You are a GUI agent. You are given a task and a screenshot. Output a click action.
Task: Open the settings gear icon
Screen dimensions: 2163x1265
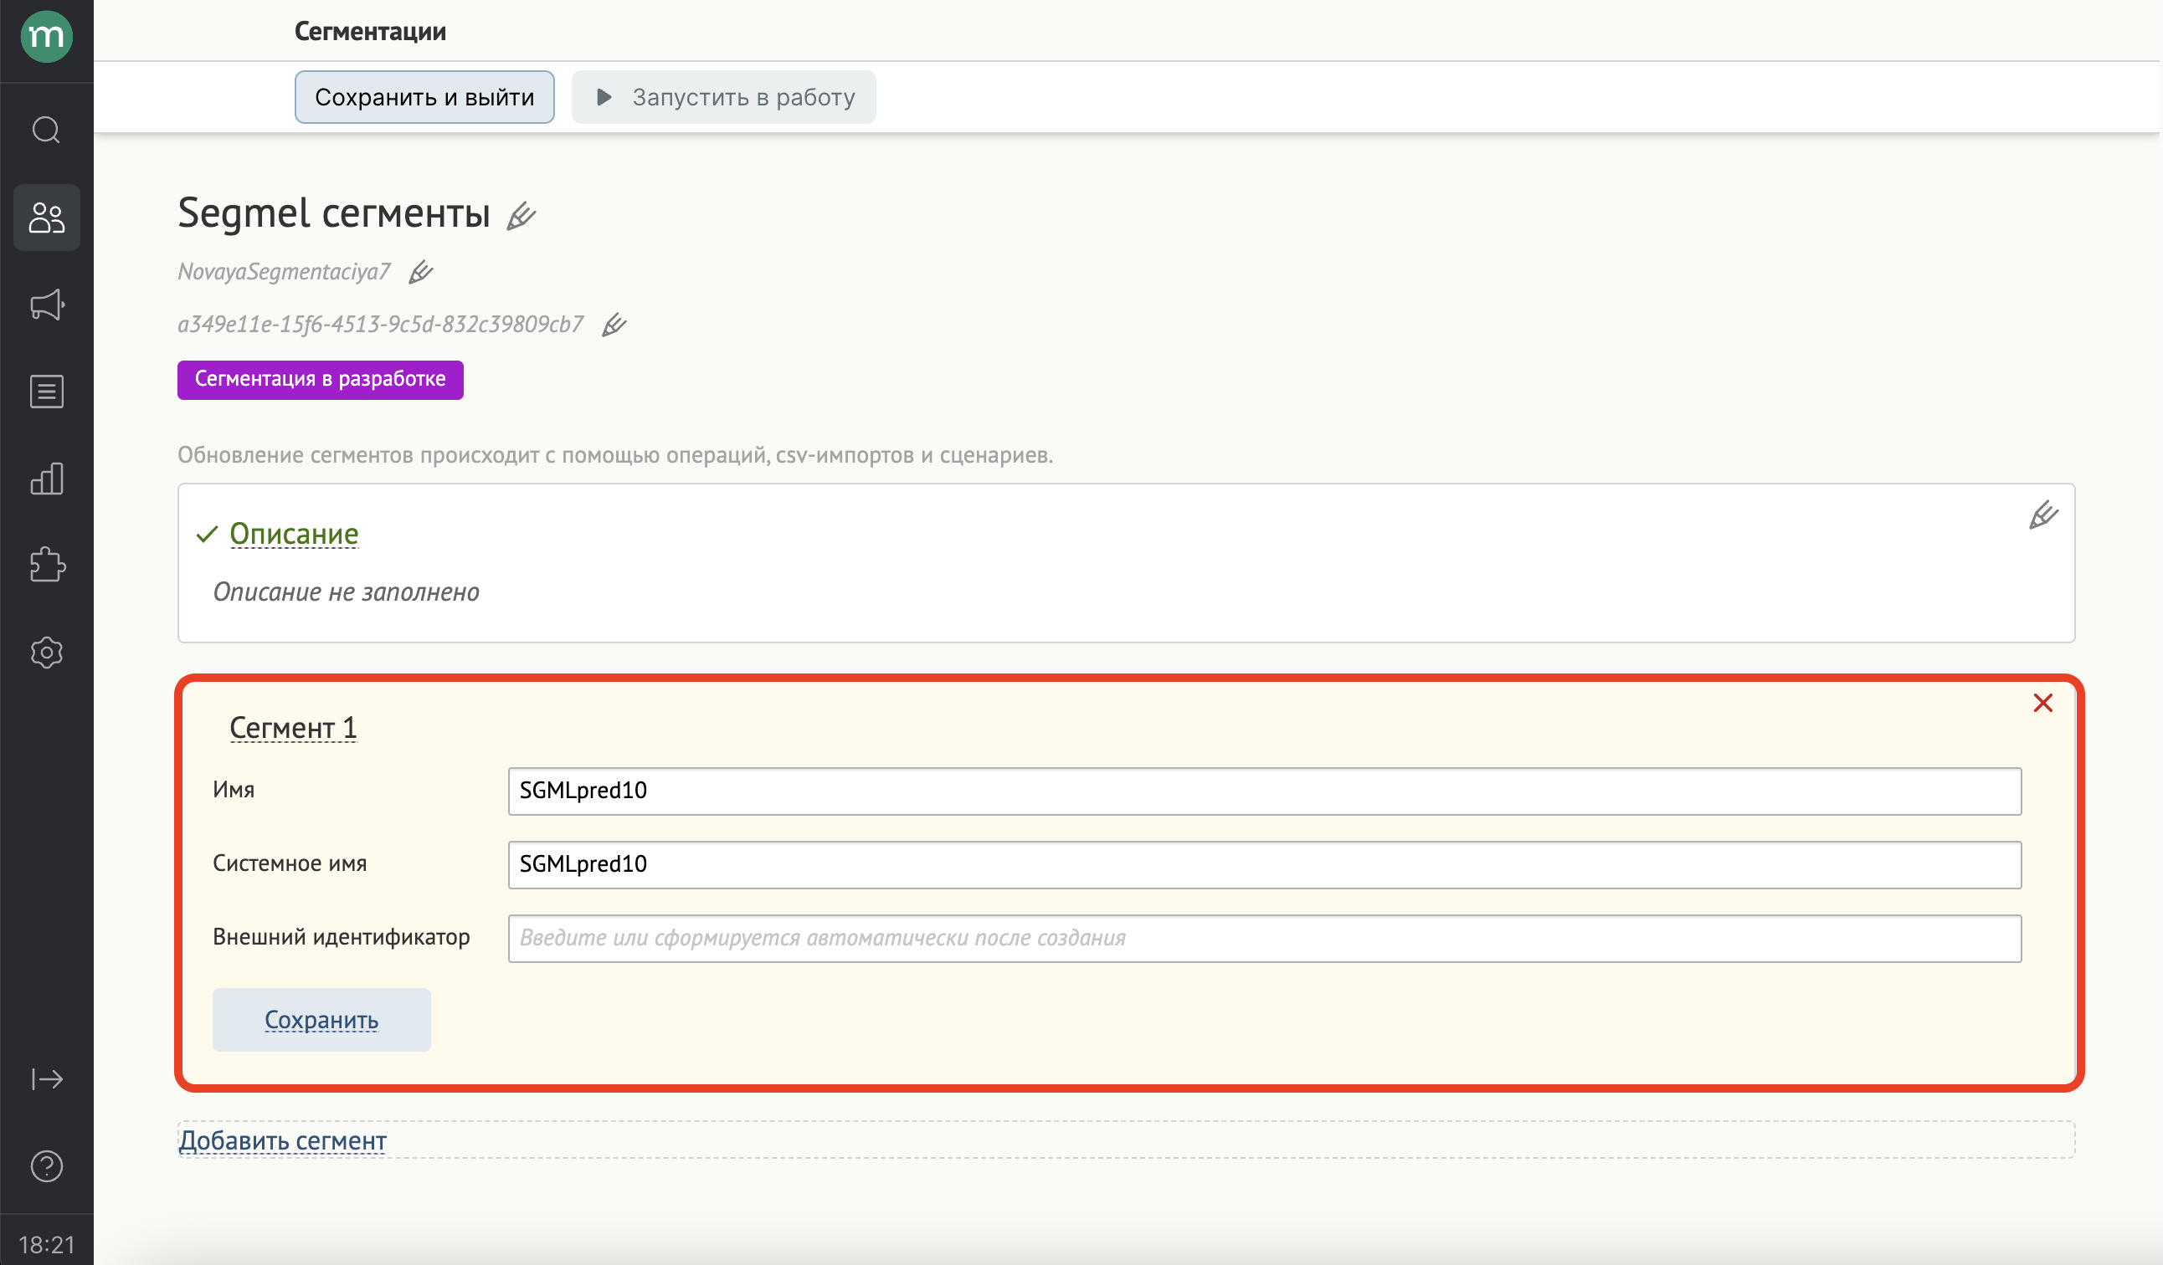click(x=46, y=653)
